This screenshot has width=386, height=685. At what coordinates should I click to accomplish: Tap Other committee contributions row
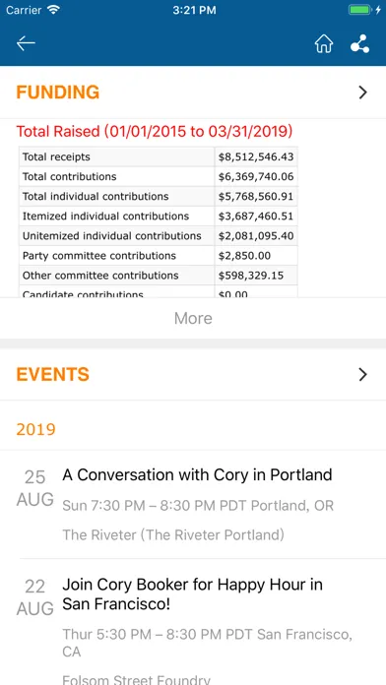coord(159,276)
